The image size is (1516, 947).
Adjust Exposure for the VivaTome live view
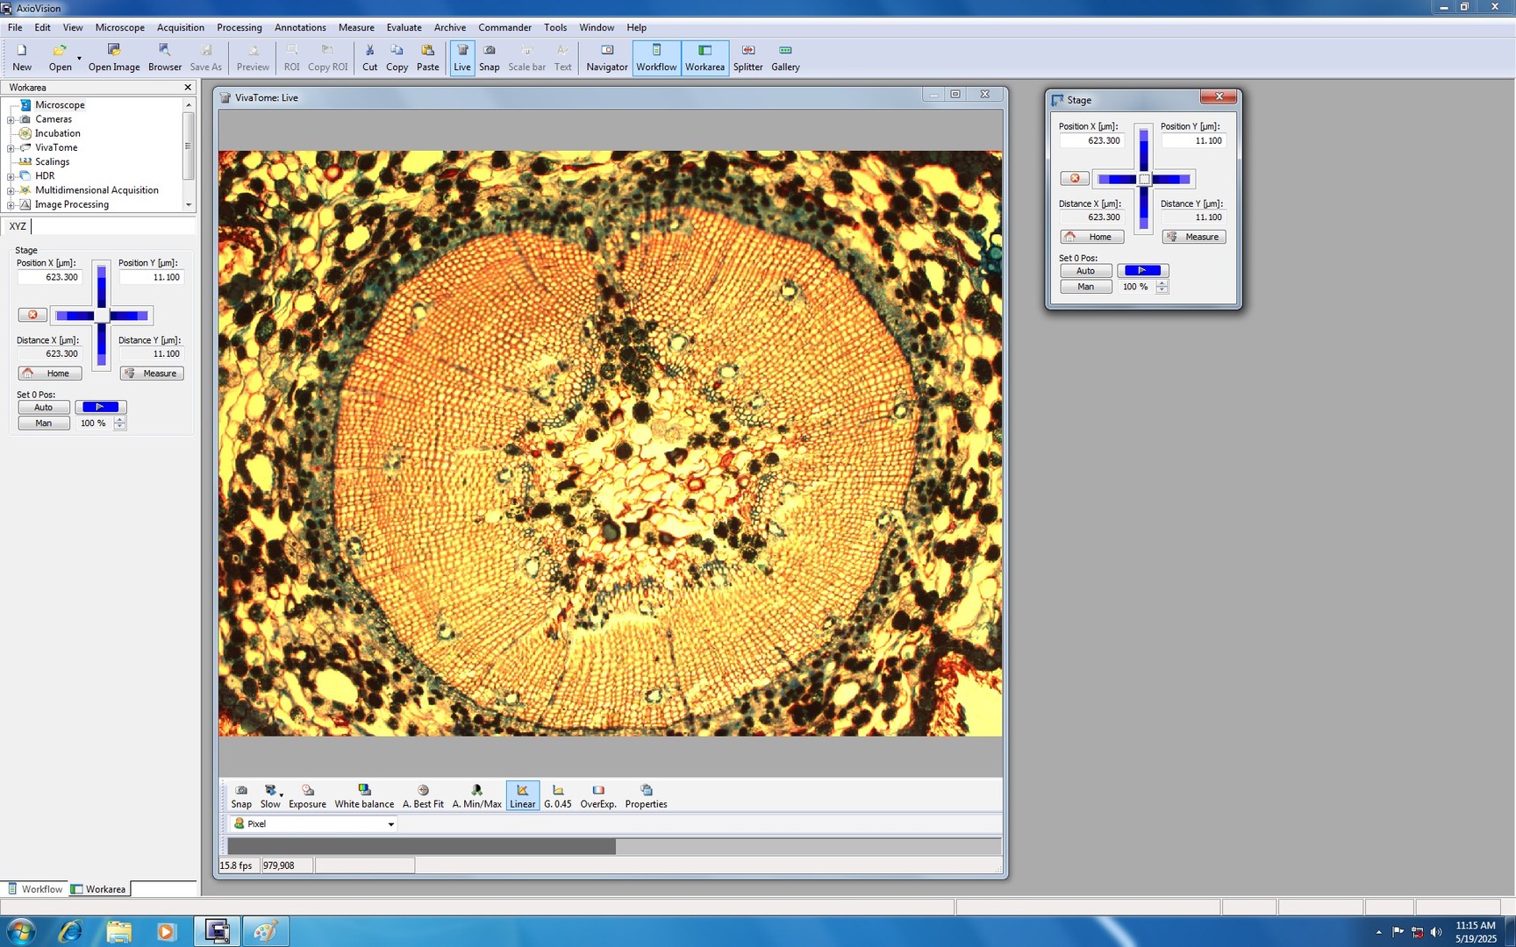(x=307, y=795)
